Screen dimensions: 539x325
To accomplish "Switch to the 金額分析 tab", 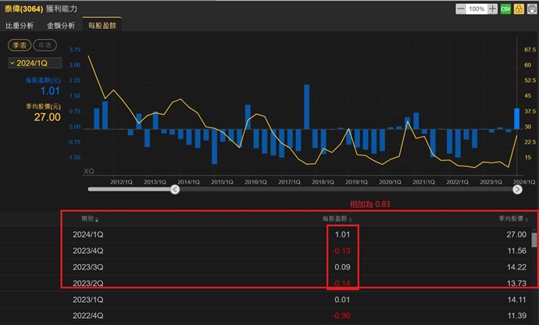I will click(61, 26).
